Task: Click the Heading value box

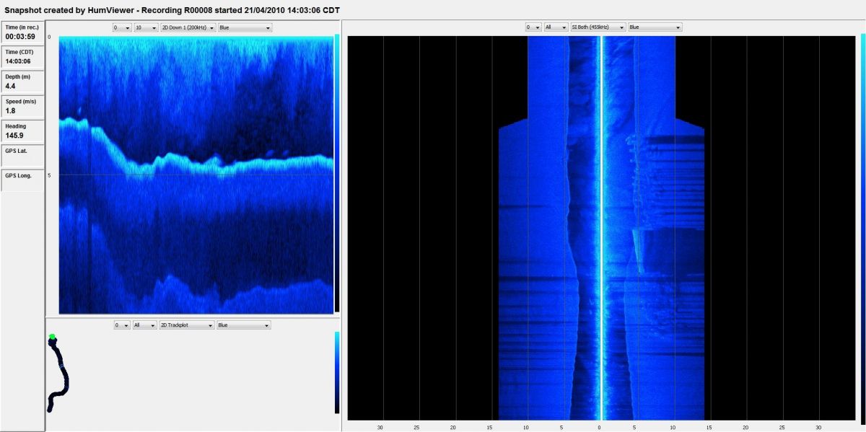Action: click(23, 131)
